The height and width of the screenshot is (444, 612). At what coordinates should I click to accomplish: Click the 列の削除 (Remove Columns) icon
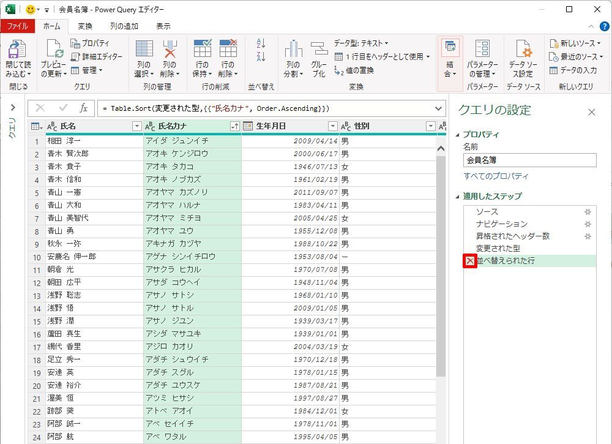pyautogui.click(x=169, y=50)
